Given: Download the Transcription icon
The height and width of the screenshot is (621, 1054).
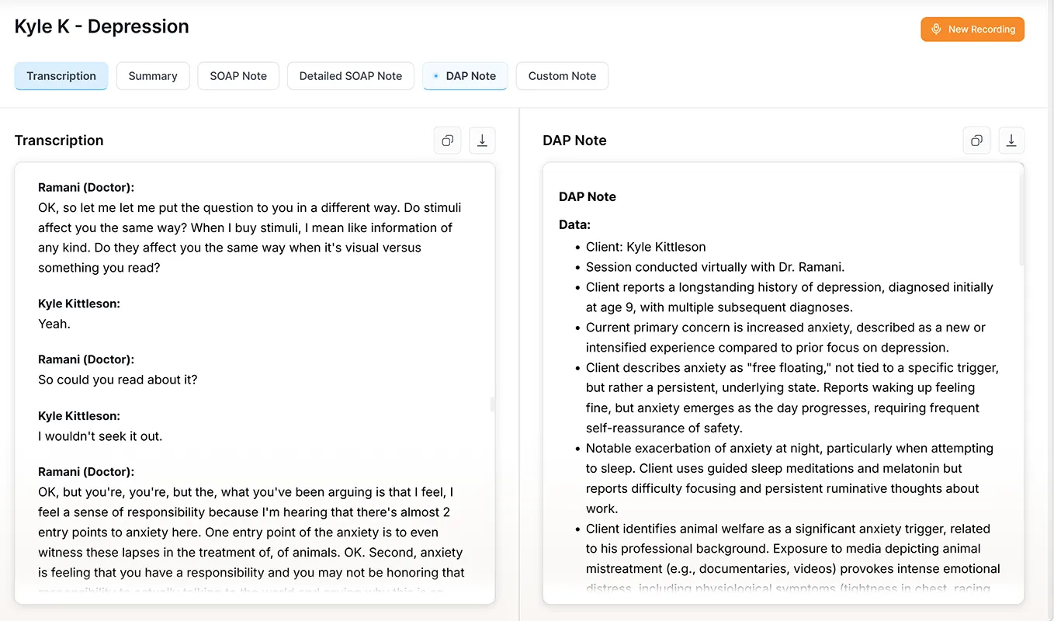Looking at the screenshot, I should coord(482,141).
